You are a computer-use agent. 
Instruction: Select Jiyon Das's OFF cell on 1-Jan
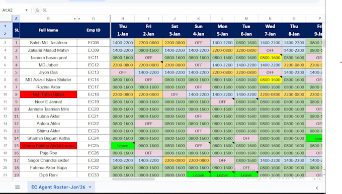click(123, 72)
